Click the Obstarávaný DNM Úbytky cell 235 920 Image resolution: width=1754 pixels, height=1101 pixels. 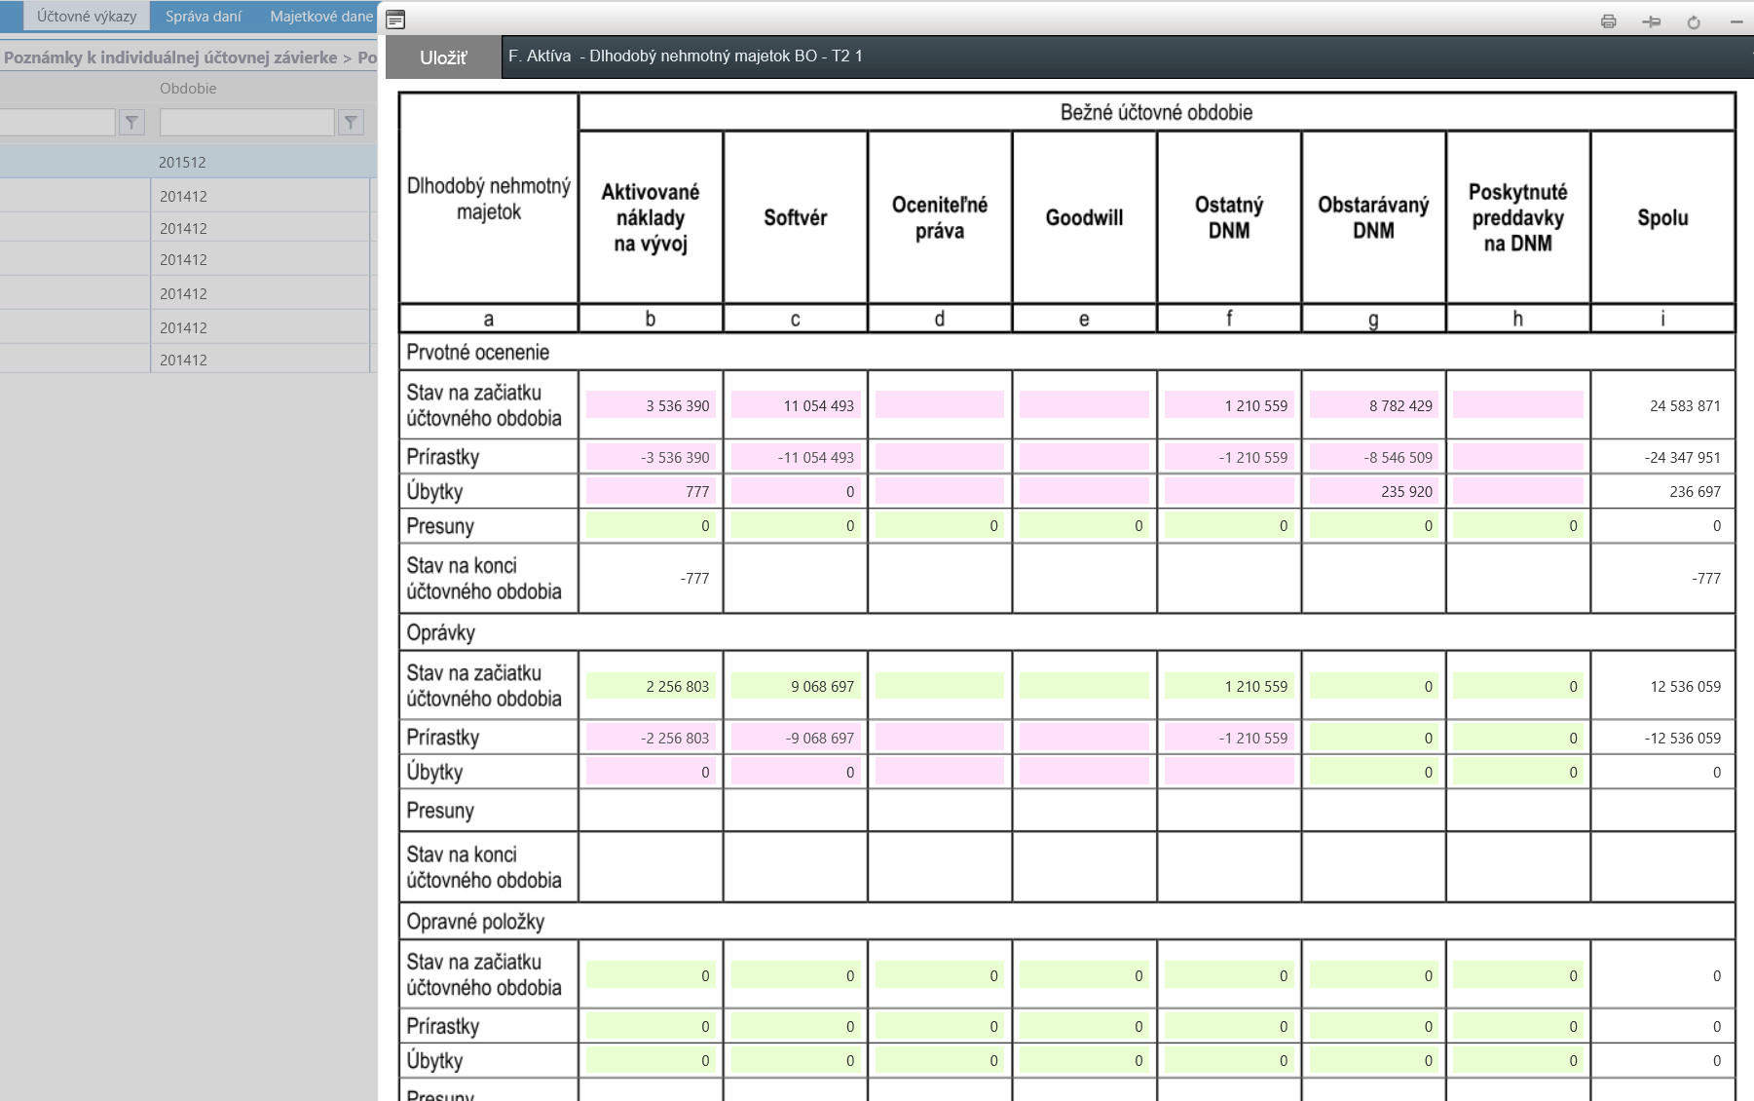coord(1373,491)
